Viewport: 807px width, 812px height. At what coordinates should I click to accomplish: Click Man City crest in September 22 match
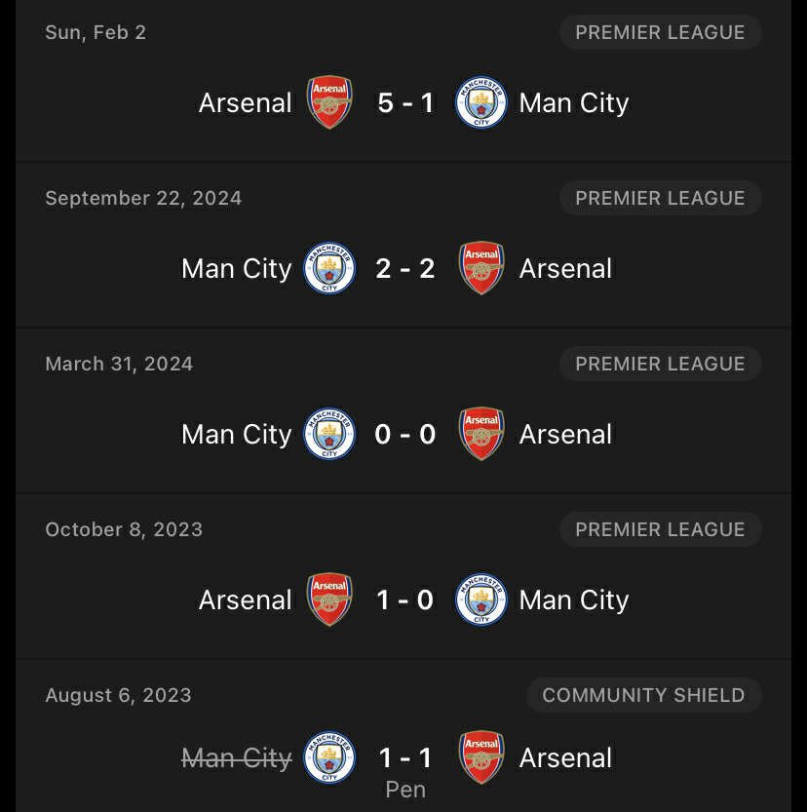pyautogui.click(x=329, y=269)
